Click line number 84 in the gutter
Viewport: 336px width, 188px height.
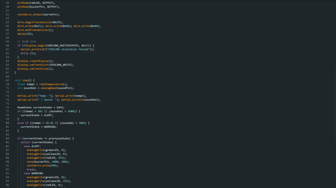coord(7,138)
